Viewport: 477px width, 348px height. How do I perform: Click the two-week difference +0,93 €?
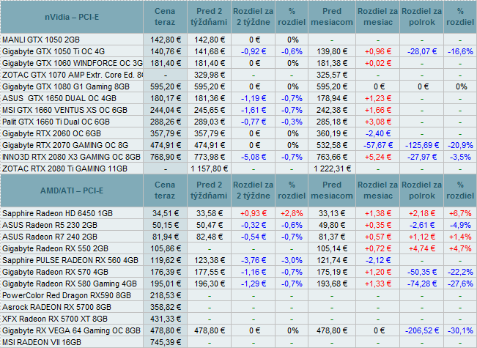click(254, 213)
